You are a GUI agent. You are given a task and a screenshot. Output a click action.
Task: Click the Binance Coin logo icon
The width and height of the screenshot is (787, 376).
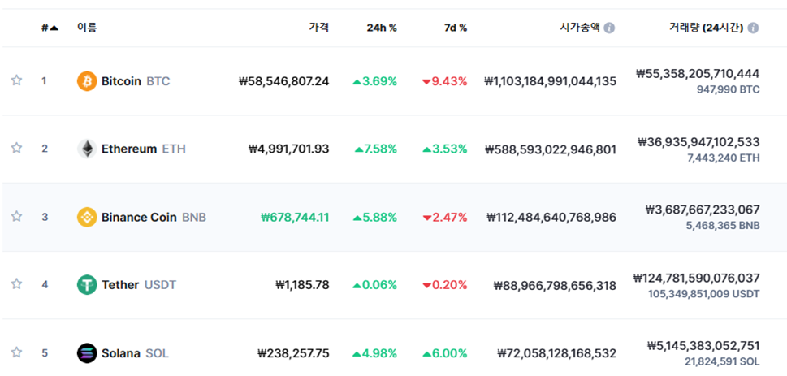pyautogui.click(x=87, y=217)
